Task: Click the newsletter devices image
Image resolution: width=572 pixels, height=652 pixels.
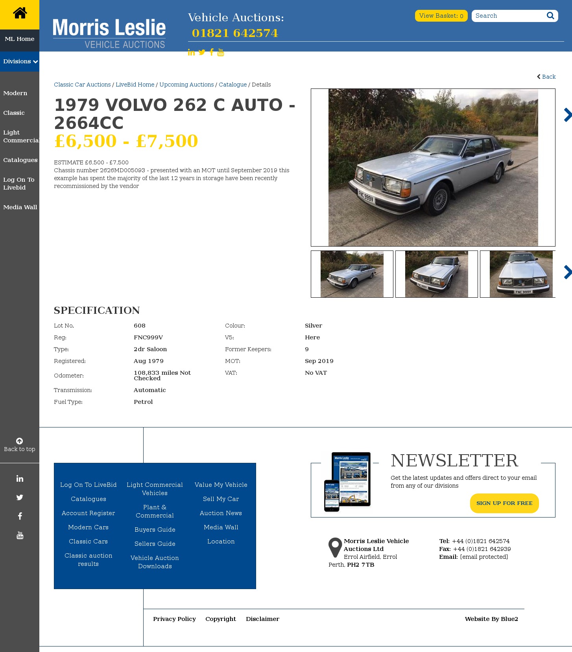Action: (347, 482)
